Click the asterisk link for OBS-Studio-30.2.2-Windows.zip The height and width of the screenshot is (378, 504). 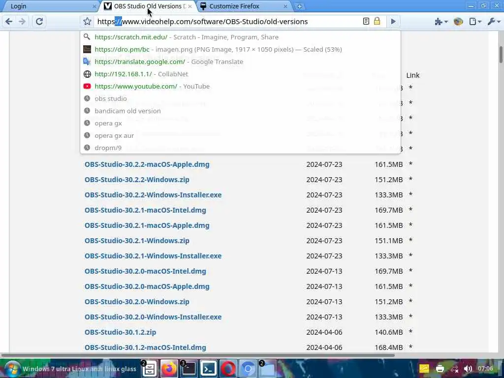[x=410, y=179]
